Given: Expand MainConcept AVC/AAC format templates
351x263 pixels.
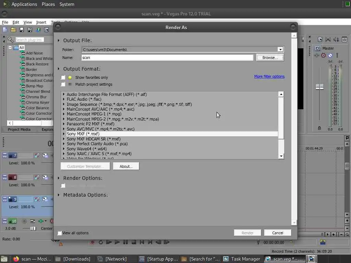Looking at the screenshot, I should [x=64, y=109].
